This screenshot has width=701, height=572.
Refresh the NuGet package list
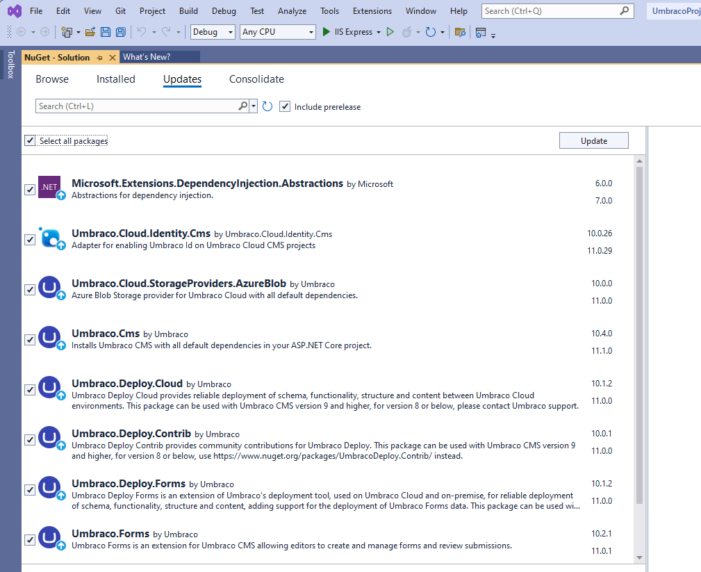click(267, 106)
